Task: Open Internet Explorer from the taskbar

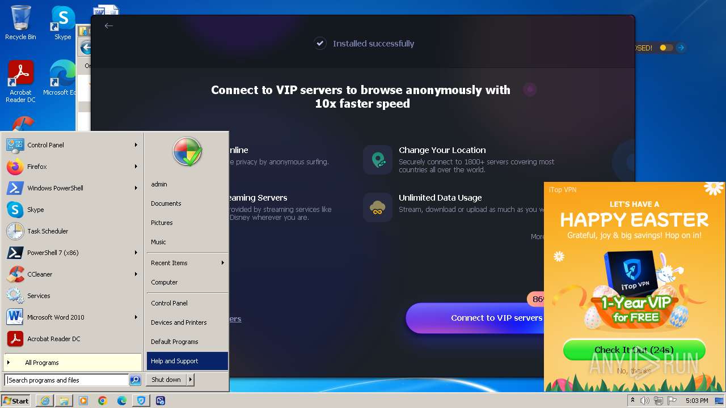Action: (x=45, y=401)
